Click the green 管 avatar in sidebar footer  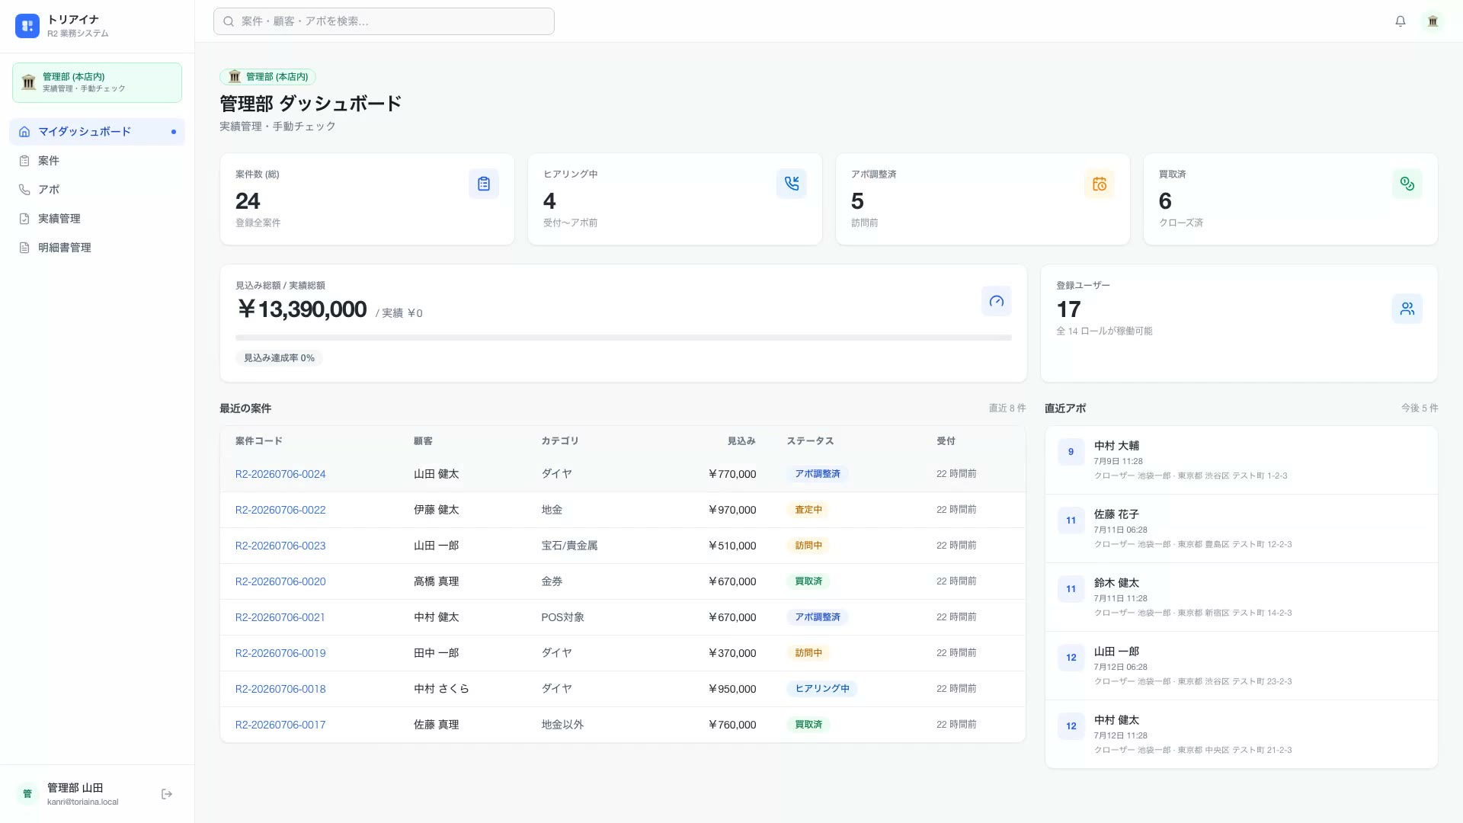(x=27, y=794)
